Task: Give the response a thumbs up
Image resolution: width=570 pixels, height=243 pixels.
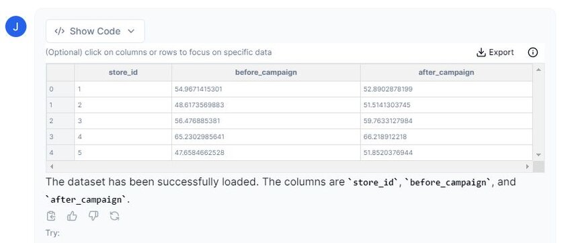Action: pyautogui.click(x=72, y=216)
